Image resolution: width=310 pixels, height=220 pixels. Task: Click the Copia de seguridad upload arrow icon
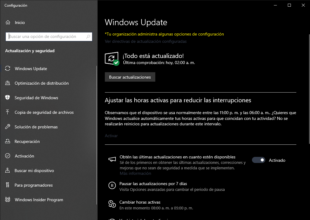8,112
